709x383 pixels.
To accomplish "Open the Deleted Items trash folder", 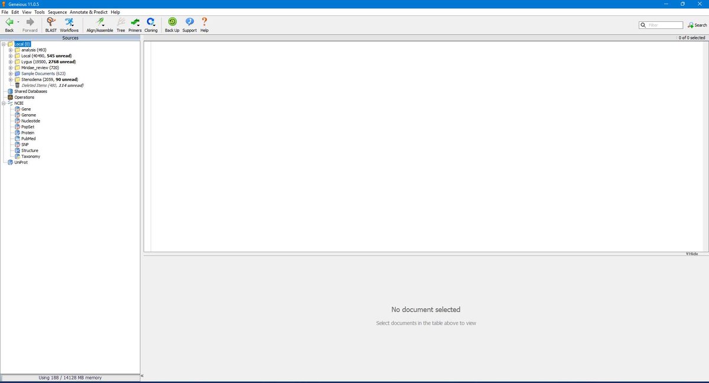I will pos(52,86).
